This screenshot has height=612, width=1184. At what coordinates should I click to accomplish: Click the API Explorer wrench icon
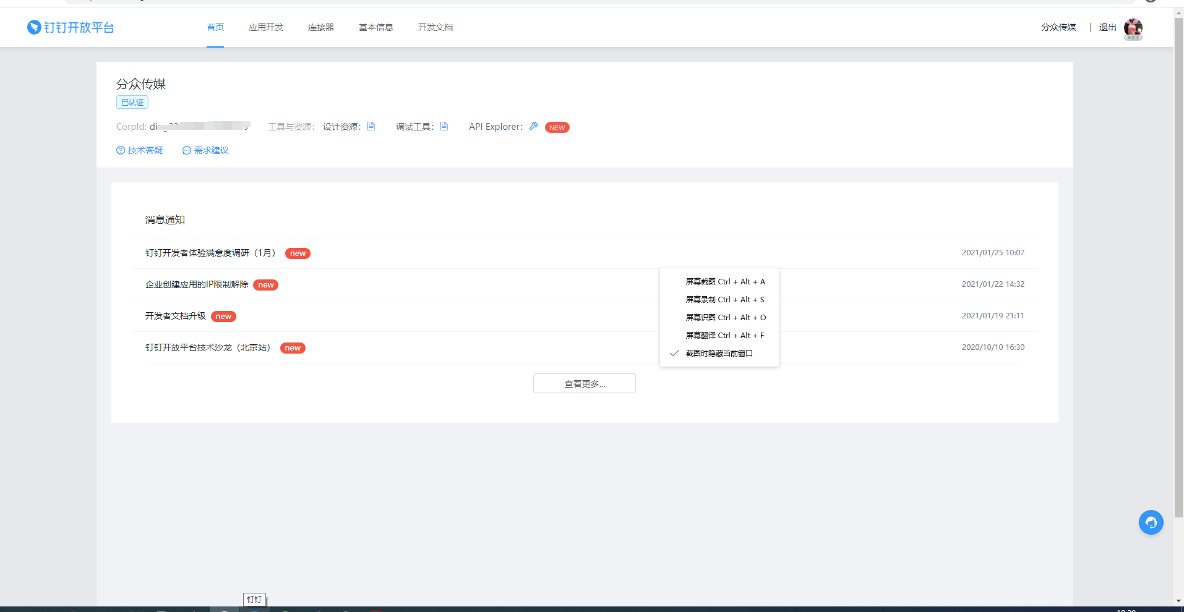pos(533,126)
